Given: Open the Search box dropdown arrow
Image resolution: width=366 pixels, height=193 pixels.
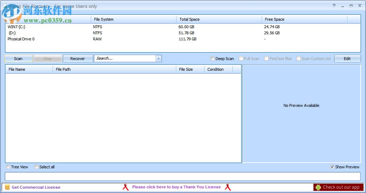Looking at the screenshot, I should click(x=158, y=58).
